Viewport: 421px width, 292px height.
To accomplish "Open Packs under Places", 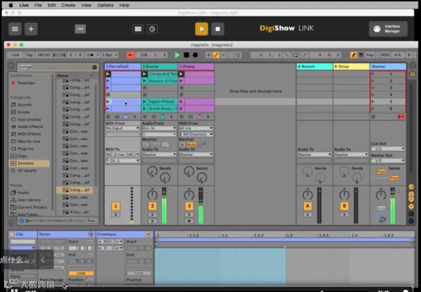I will coord(23,192).
